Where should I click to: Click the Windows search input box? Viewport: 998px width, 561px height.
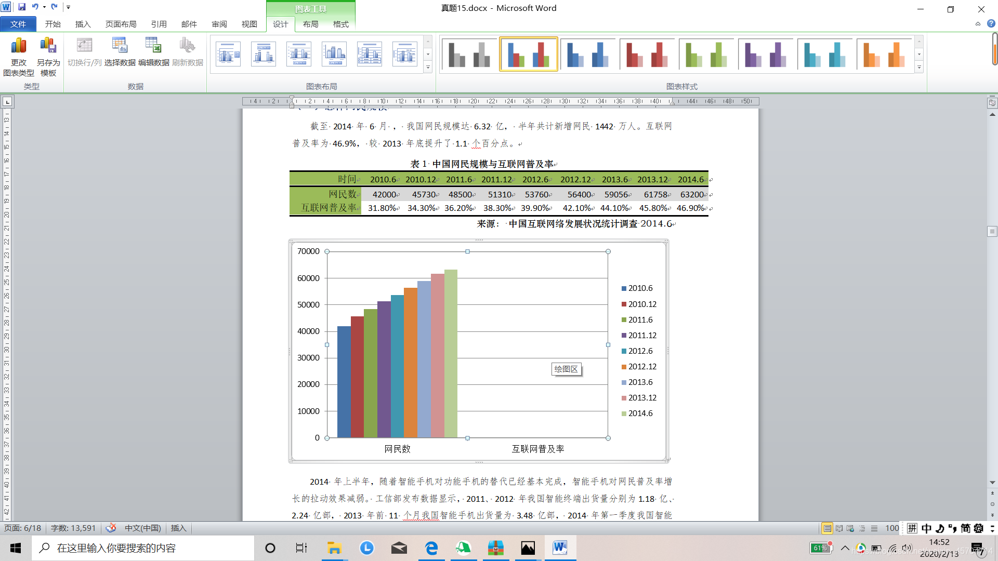143,548
